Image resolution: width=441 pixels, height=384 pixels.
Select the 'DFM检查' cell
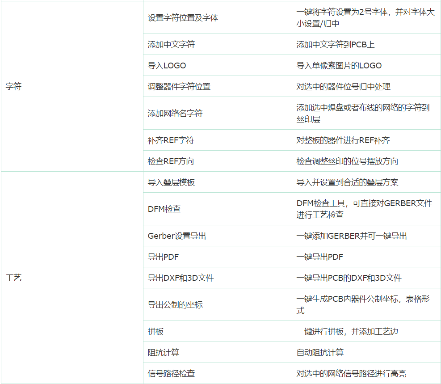pos(218,209)
